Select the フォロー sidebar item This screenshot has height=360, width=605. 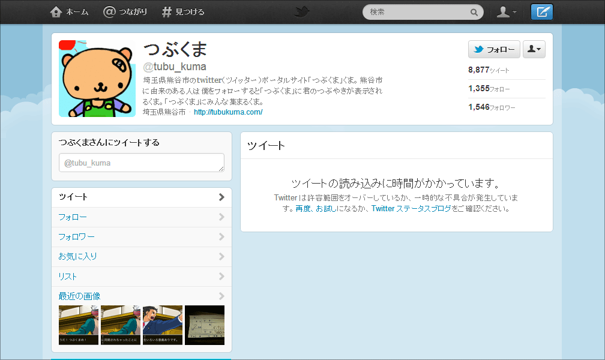(142, 217)
